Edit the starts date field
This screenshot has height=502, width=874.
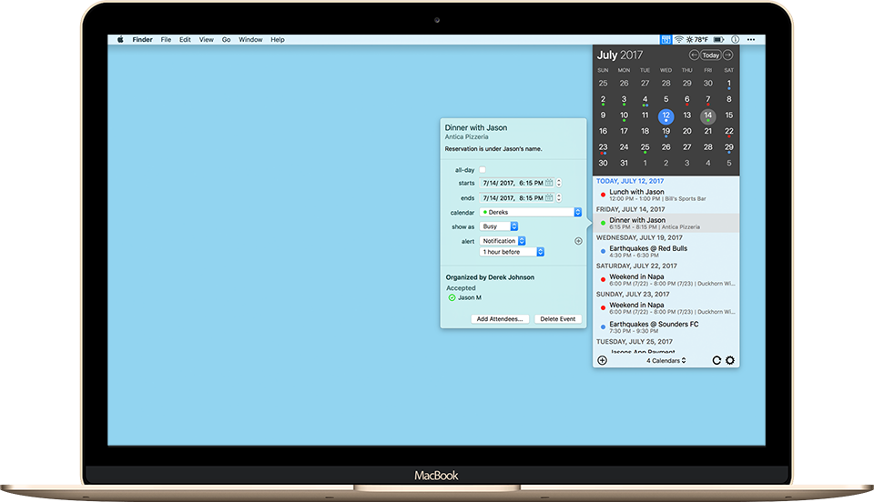tap(516, 183)
